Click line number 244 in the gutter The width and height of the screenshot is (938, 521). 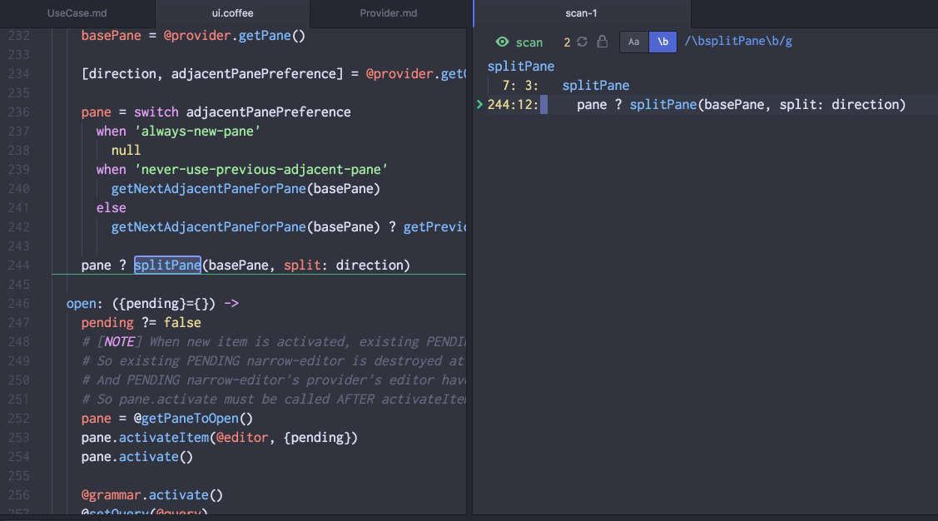point(19,265)
